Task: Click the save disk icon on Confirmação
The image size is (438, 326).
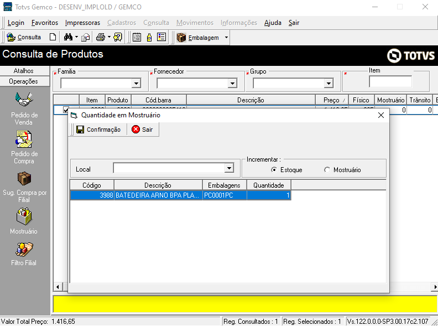Action: click(x=80, y=130)
